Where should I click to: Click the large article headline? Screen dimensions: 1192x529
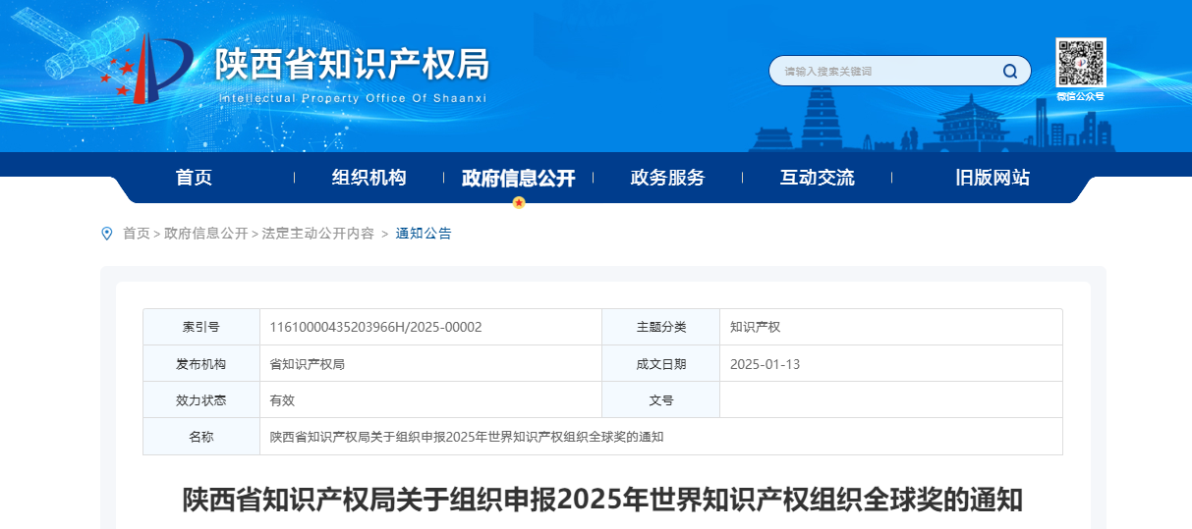pyautogui.click(x=602, y=500)
